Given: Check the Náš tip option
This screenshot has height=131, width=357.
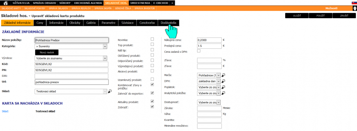Looking at the screenshot, I should tap(152, 49).
